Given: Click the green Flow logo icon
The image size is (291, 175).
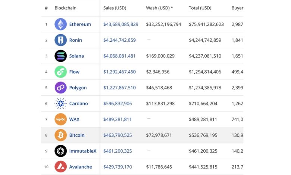Looking at the screenshot, I should pyautogui.click(x=61, y=72).
